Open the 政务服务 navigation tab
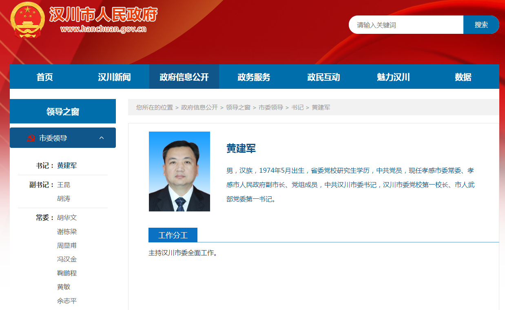505x310 pixels. 254,77
